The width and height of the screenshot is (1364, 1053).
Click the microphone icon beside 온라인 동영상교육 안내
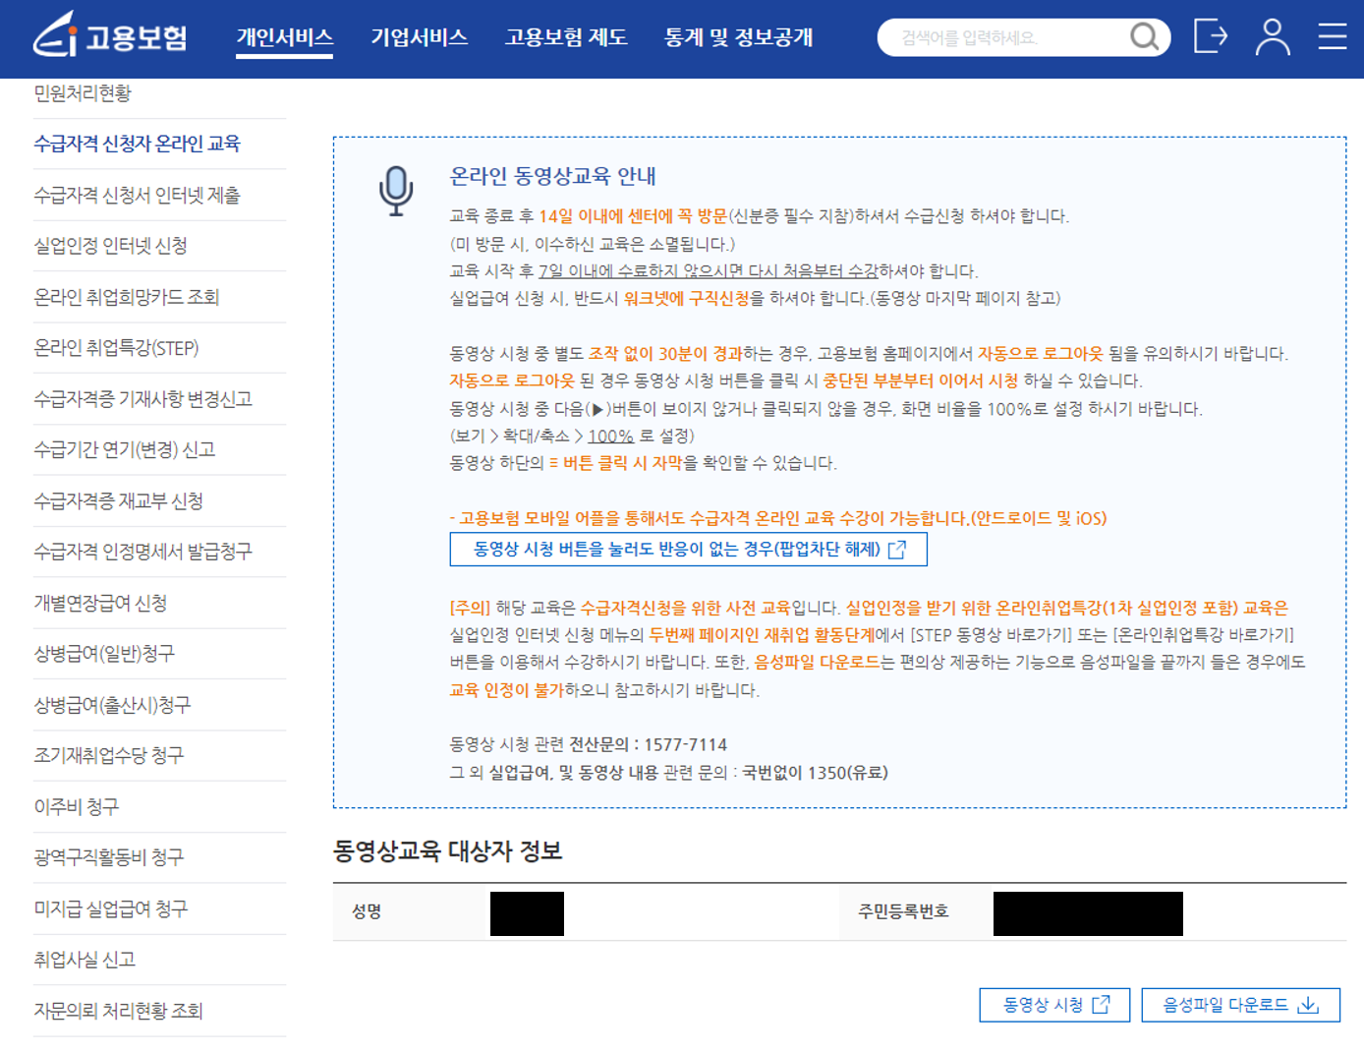tap(396, 187)
